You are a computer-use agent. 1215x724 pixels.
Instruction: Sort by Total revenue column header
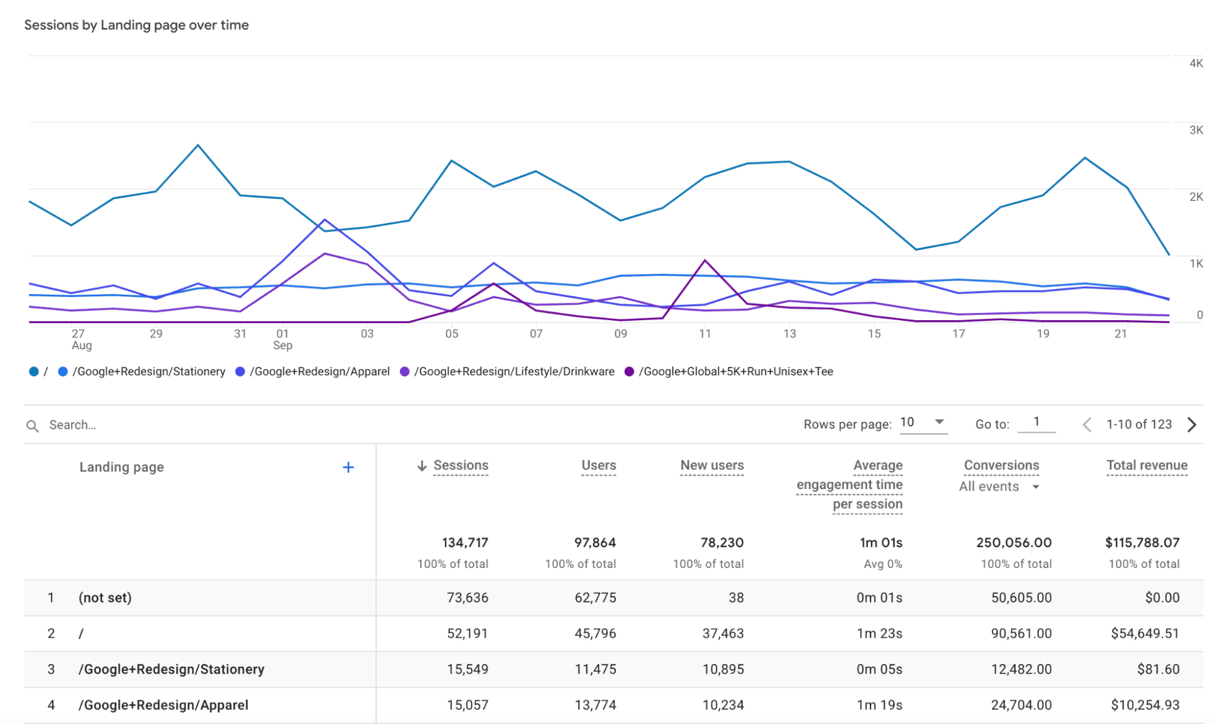pyautogui.click(x=1146, y=465)
